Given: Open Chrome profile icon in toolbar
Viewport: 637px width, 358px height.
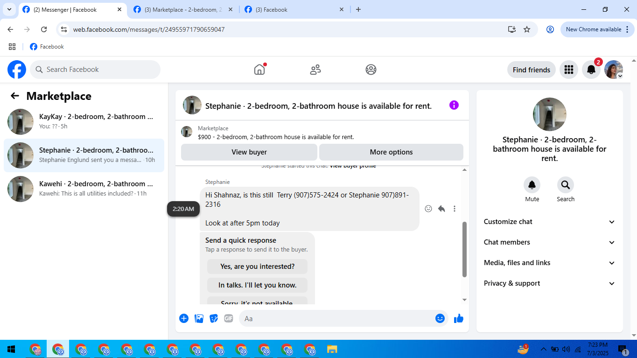Looking at the screenshot, I should coord(550,29).
